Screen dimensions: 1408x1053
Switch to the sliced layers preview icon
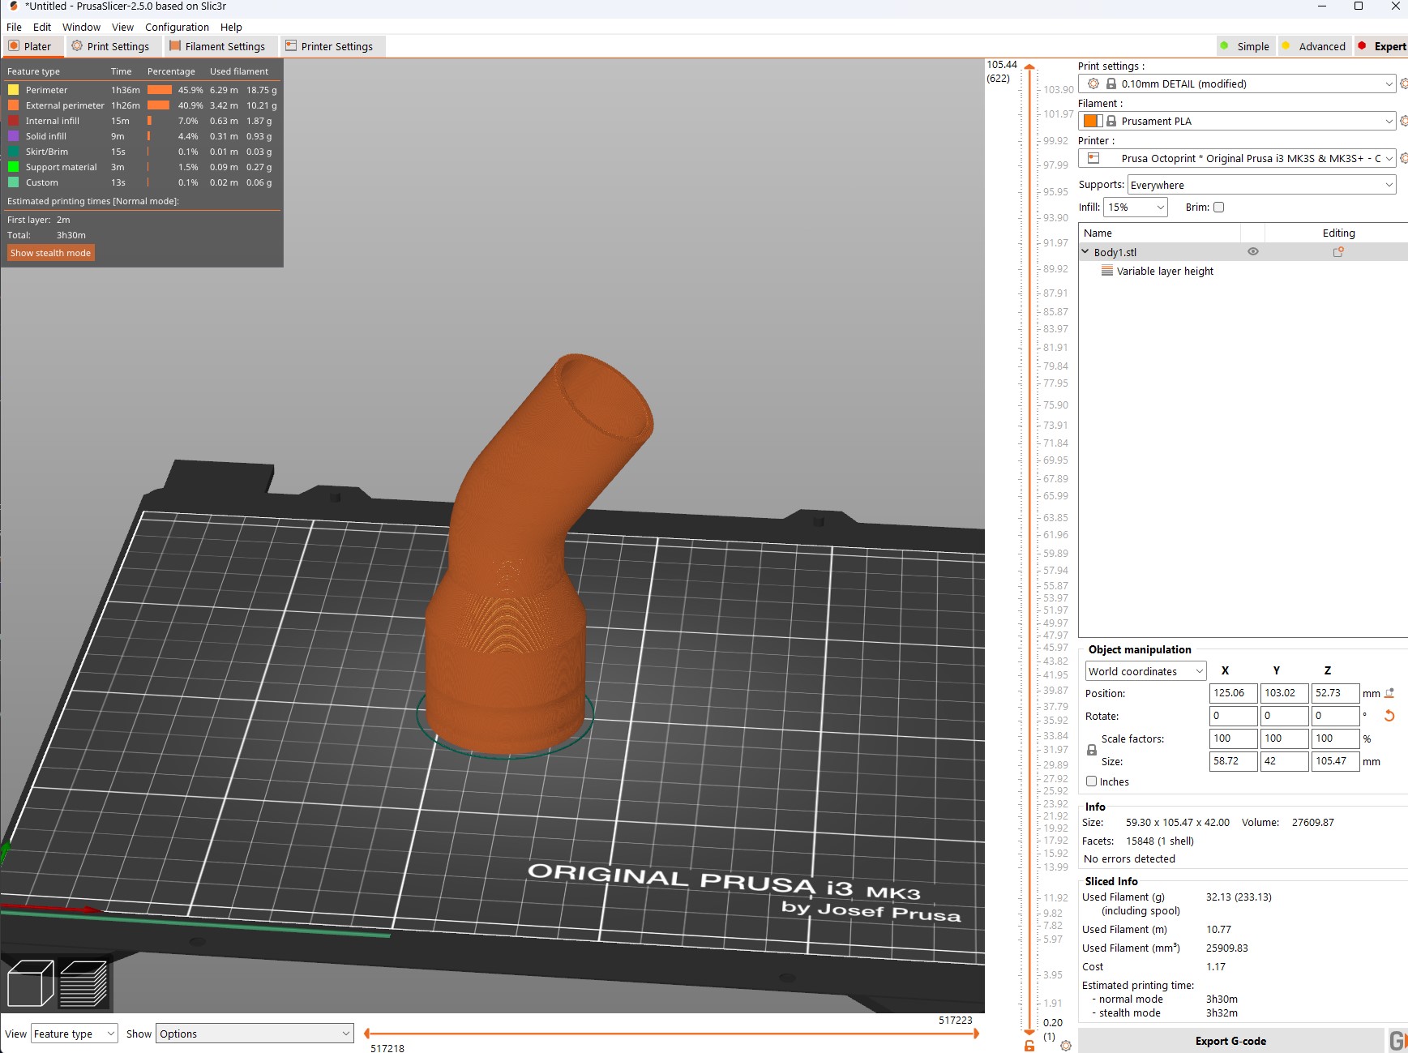[x=83, y=983]
